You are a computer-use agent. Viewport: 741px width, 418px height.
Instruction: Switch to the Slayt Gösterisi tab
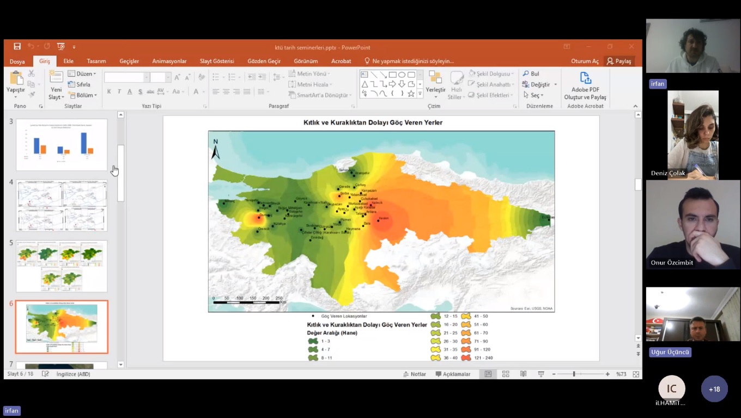point(217,61)
